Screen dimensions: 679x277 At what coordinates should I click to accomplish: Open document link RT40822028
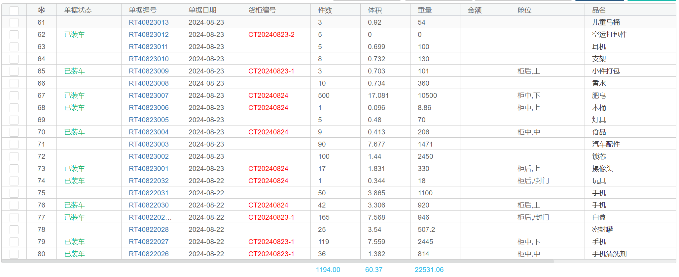(149, 230)
